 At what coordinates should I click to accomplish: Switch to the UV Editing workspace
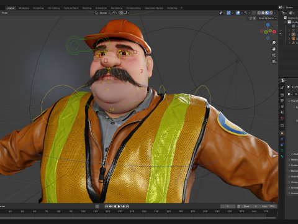pos(53,8)
